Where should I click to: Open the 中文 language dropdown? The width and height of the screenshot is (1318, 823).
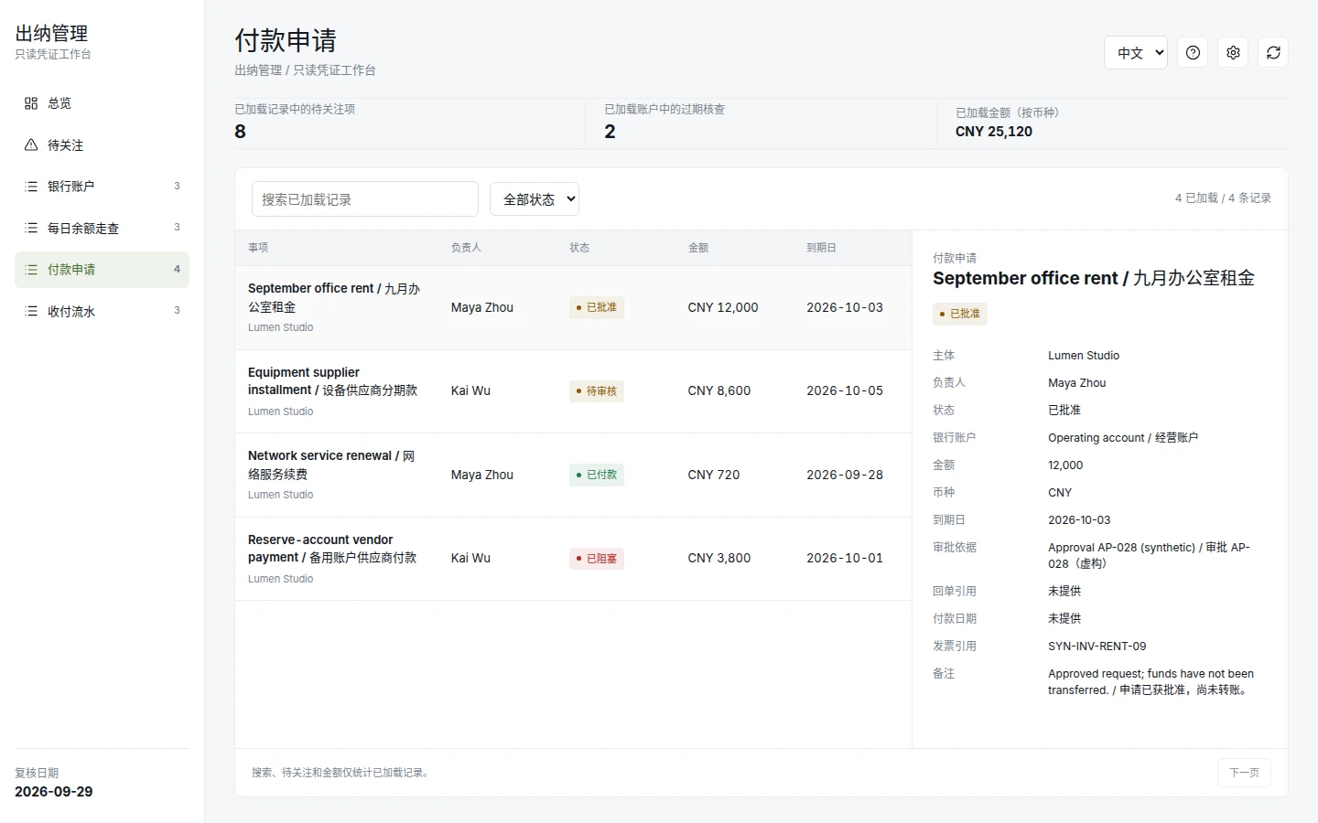click(1136, 53)
